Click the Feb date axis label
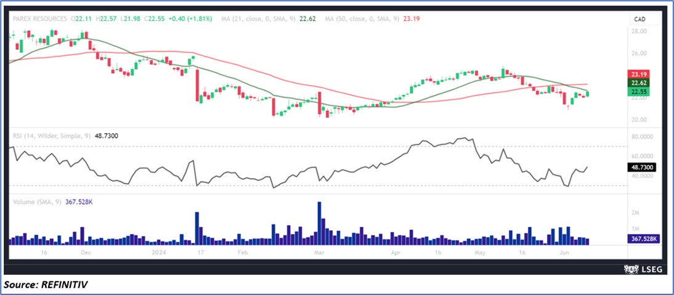The width and height of the screenshot is (674, 295). tap(243, 253)
